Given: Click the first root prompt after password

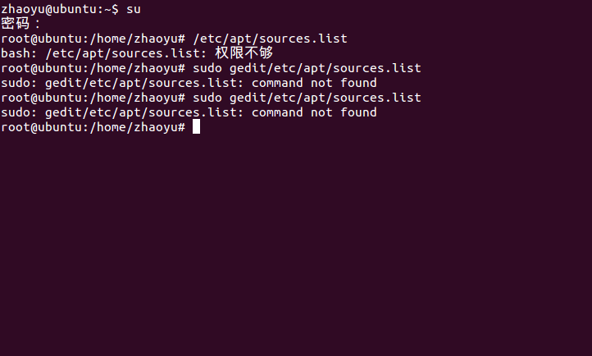Looking at the screenshot, I should [93, 39].
